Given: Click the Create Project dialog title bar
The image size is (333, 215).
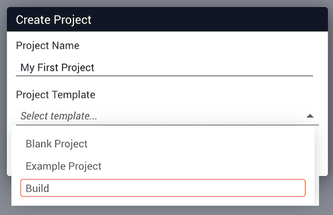Looking at the screenshot, I should click(167, 20).
